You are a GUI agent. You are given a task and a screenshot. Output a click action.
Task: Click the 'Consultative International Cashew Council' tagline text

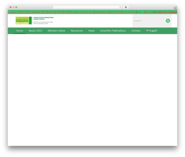(x=43, y=18)
